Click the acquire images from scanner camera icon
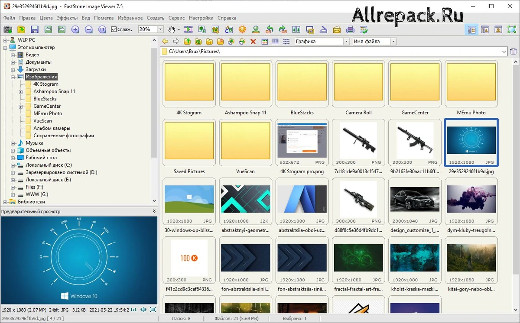 (x=7, y=29)
